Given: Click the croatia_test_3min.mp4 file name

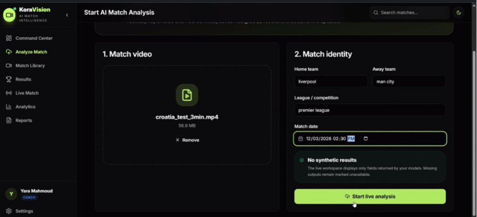Looking at the screenshot, I should (x=187, y=117).
